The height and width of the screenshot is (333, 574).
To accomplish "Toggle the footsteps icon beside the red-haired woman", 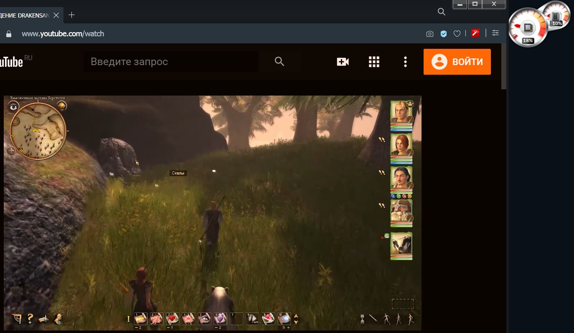I will (382, 139).
